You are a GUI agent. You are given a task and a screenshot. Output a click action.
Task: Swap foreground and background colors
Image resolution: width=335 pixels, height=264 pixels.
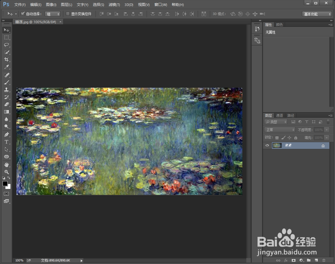[x=9, y=178]
